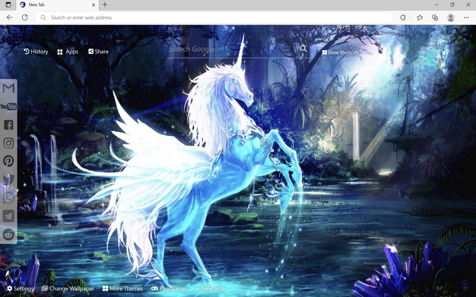Open Pinterest icon in sidebar

(9, 161)
